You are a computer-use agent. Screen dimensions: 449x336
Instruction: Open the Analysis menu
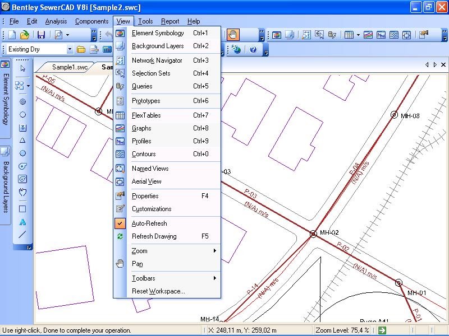pyautogui.click(x=56, y=21)
